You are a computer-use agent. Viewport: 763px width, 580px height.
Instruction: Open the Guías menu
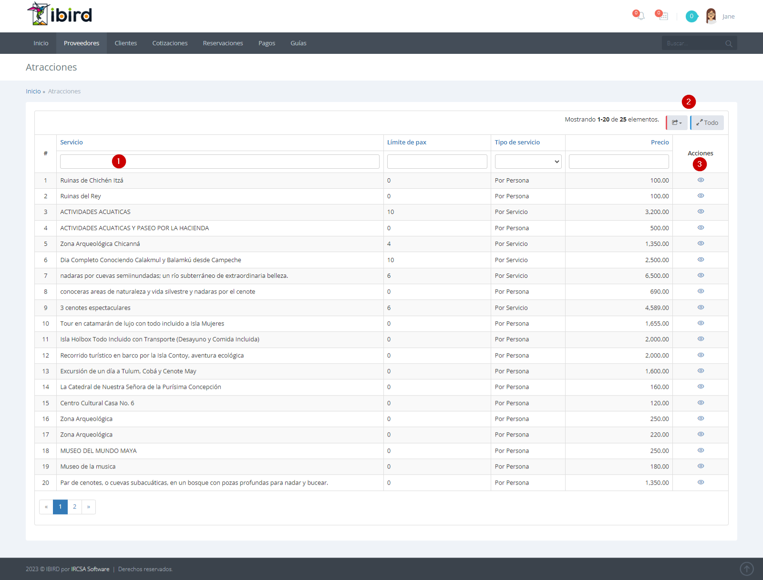[299, 43]
